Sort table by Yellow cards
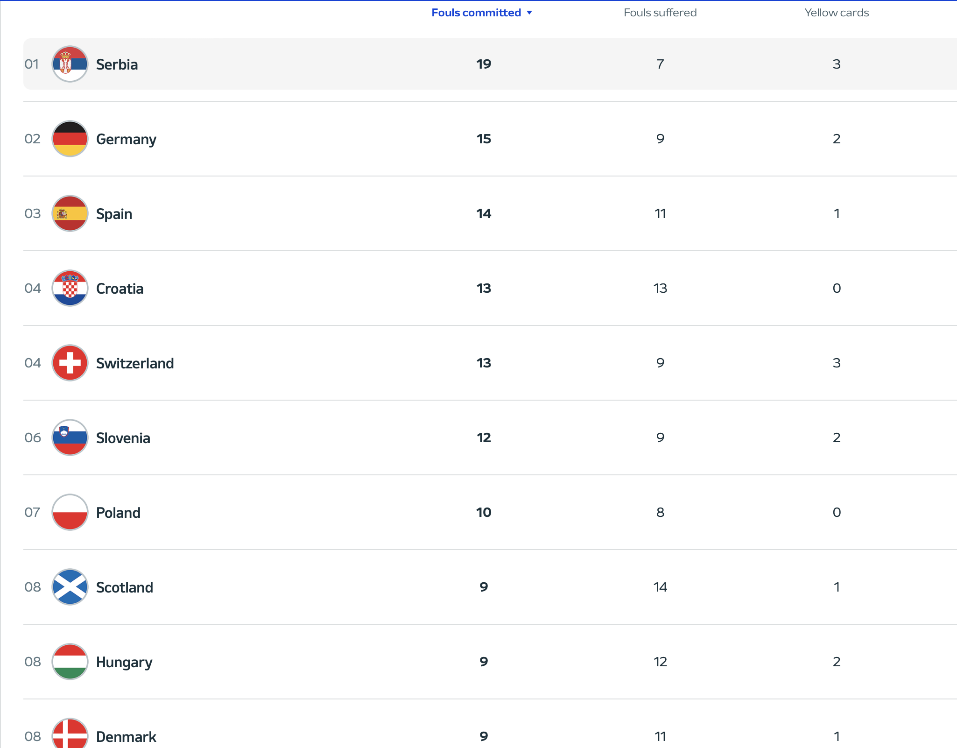This screenshot has width=957, height=748. (x=836, y=13)
